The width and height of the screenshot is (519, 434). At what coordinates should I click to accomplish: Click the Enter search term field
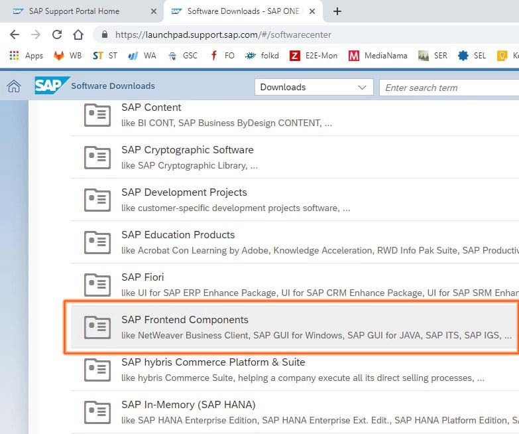coord(449,88)
